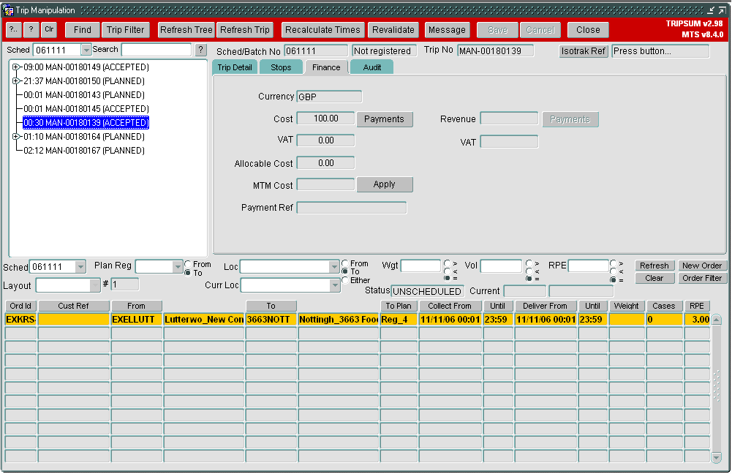Screen dimensions: 732x474
Task: Select RPE equals radio button
Action: pos(613,279)
